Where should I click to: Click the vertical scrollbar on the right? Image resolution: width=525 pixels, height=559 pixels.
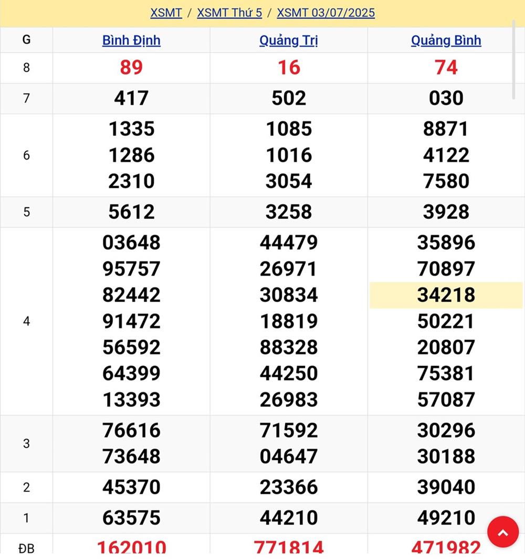(x=513, y=63)
